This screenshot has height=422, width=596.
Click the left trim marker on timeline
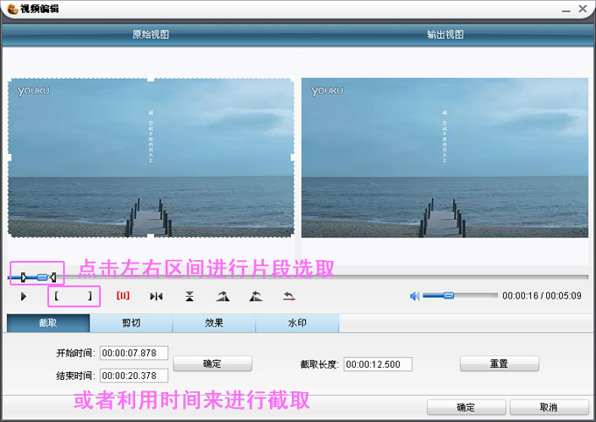pos(24,278)
